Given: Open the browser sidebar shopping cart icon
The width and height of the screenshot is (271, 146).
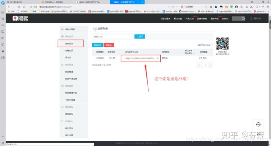Looking at the screenshot, I should (x=3, y=51).
